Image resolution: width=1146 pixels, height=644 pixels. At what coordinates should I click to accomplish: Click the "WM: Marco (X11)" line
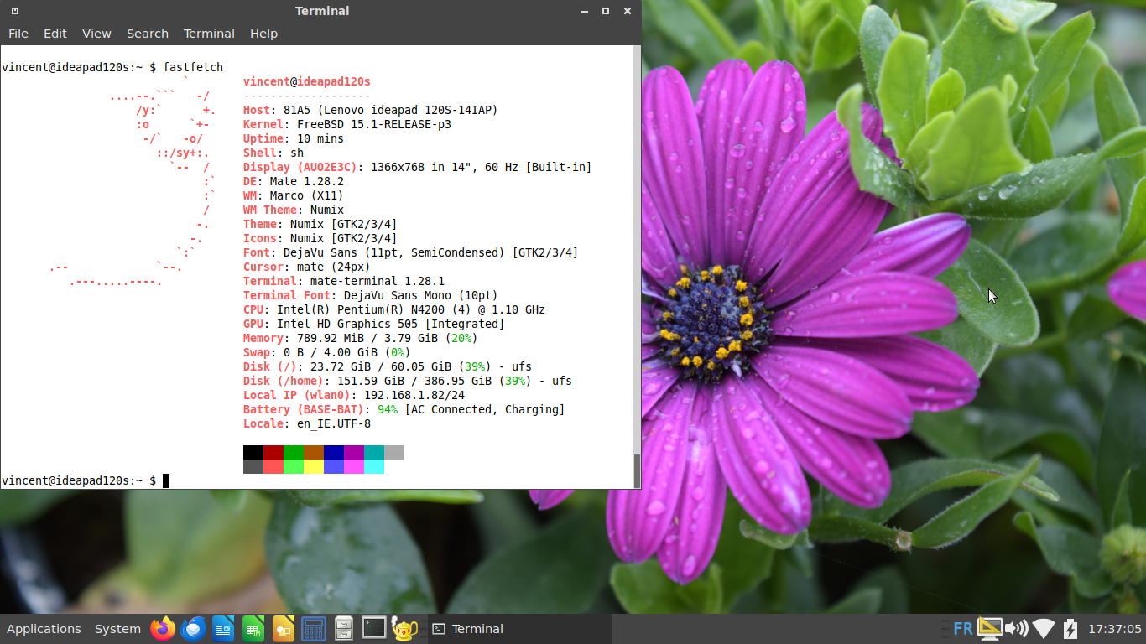coord(294,195)
